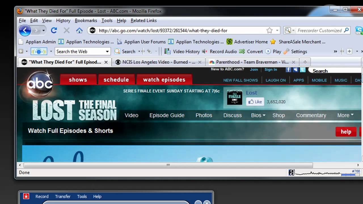Click the red icon in the lower recorder window
Image resolution: width=363 pixels, height=204 pixels.
26,196
